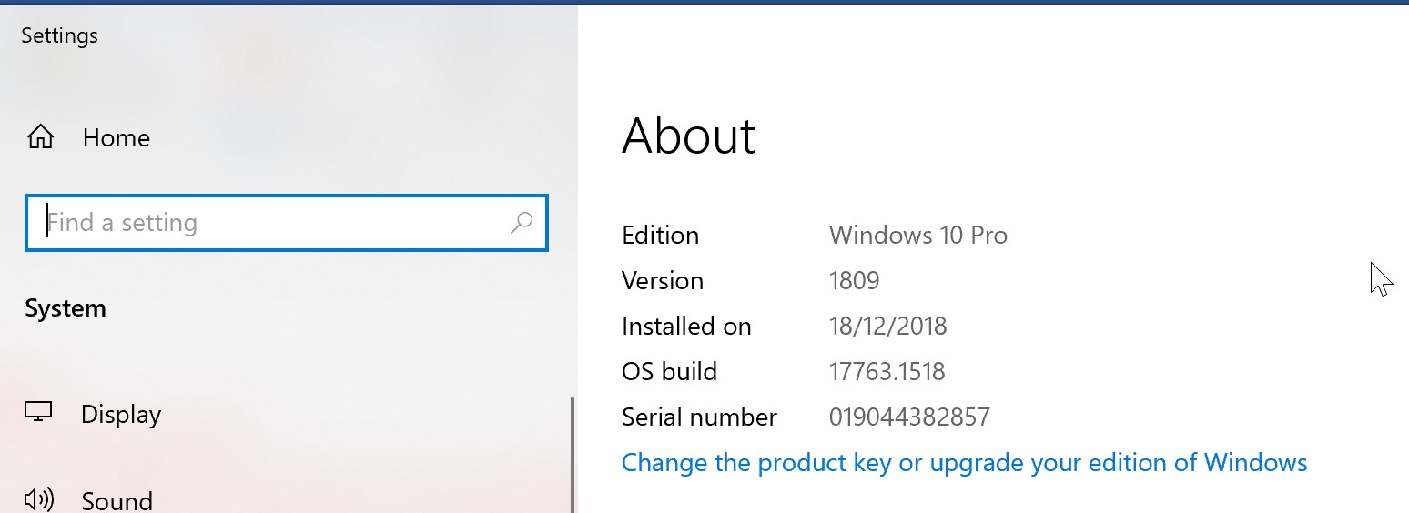Click the Sound speaker icon
The height and width of the screenshot is (513, 1409).
38,499
